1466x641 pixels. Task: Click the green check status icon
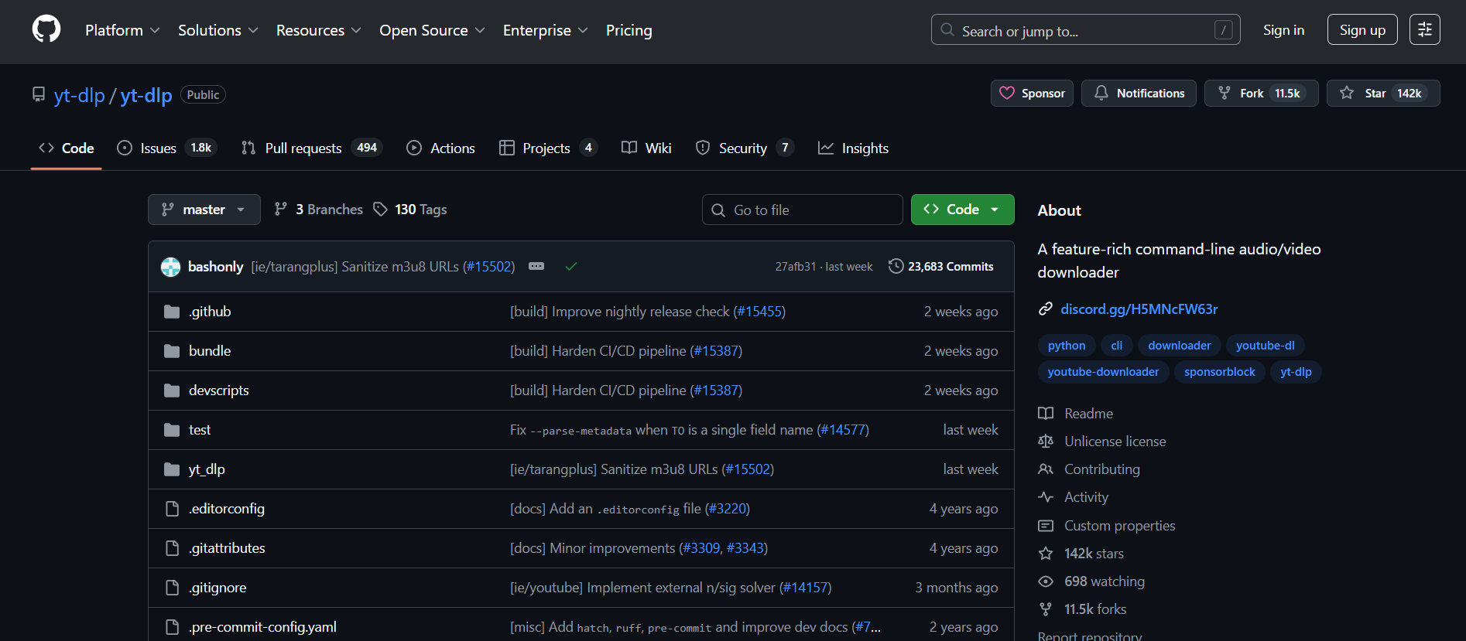tap(571, 267)
